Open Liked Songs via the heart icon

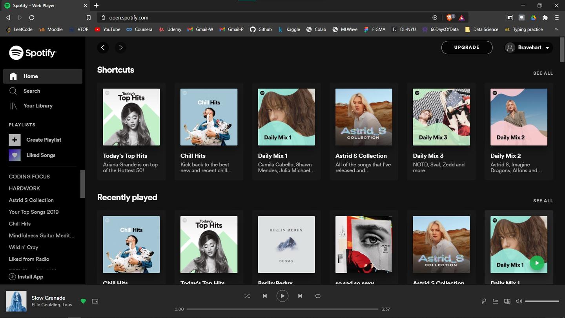[15, 155]
